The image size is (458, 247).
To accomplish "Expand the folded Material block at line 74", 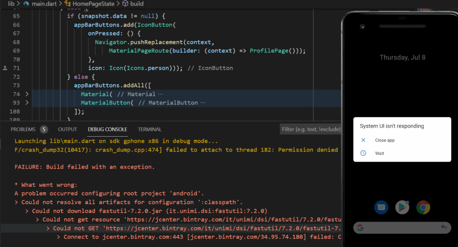I will point(27,94).
